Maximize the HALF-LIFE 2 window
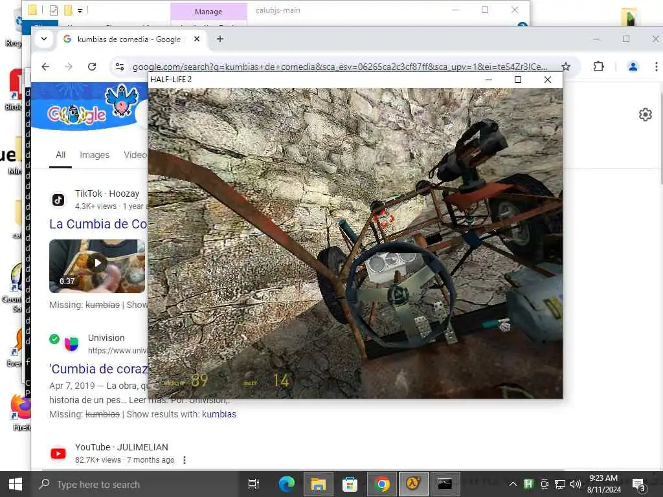663x497 pixels. tap(518, 80)
